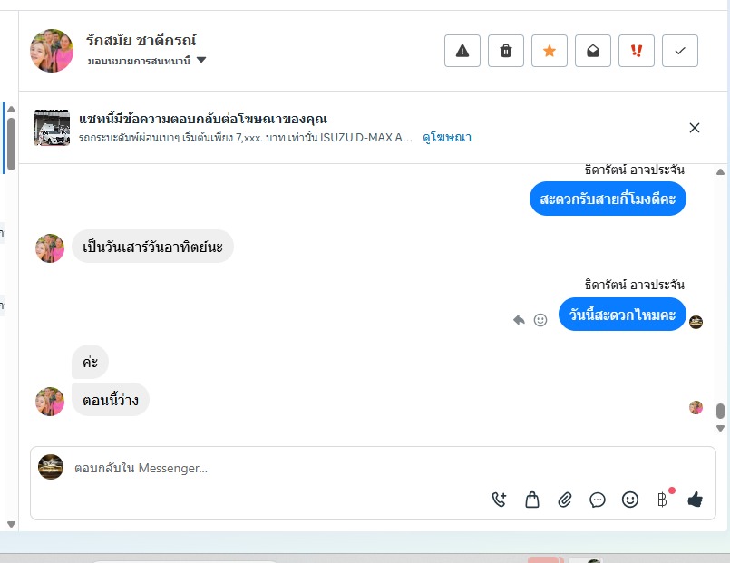Delete conversation with the trash icon

(x=506, y=51)
